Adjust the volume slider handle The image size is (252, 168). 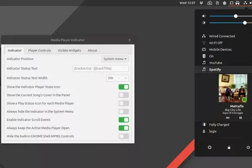point(236,16)
